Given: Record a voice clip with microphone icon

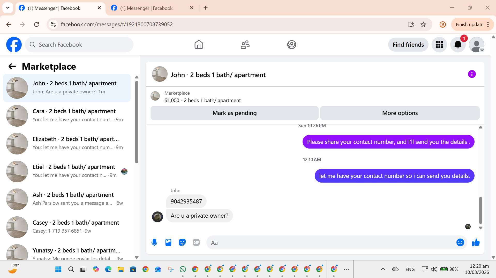Looking at the screenshot, I should point(154,243).
